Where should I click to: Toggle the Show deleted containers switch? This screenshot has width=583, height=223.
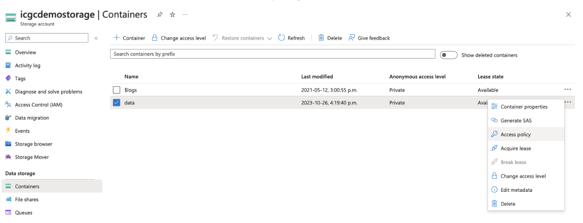click(x=448, y=55)
